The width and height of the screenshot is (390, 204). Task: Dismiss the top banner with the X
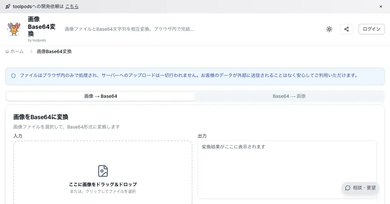pos(381,6)
